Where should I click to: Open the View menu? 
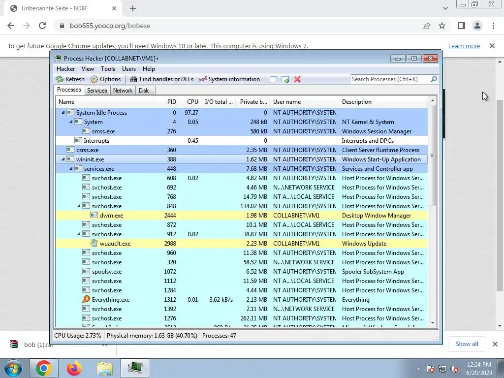coord(88,69)
